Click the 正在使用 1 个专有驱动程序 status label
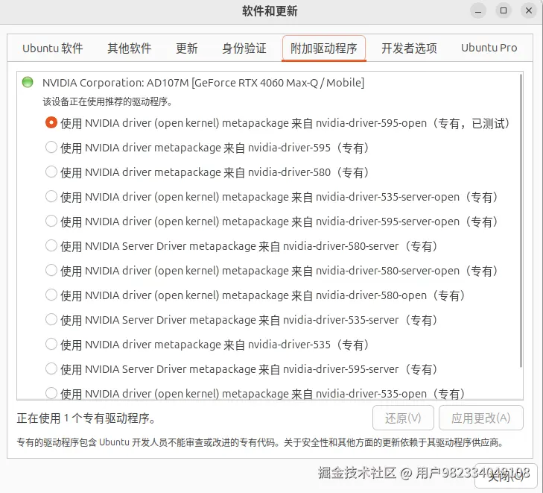The width and height of the screenshot is (543, 493). [x=86, y=418]
